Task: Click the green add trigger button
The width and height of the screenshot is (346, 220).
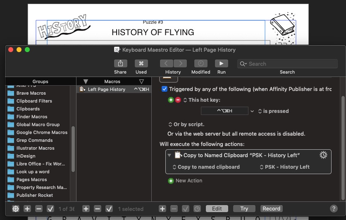Action: [171, 100]
